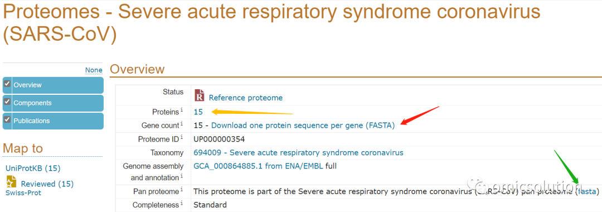
Task: Click the info icon beside Gene count
Action: (182, 124)
